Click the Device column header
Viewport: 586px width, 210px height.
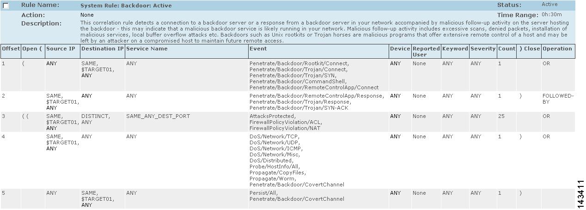(400, 49)
